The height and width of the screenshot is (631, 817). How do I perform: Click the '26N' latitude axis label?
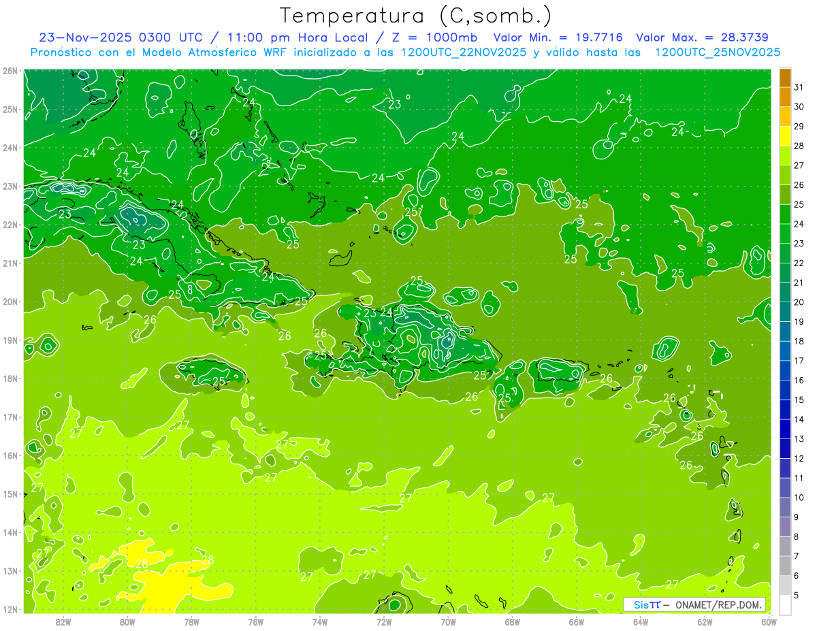(10, 71)
